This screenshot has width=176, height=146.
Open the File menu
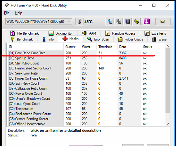click(7, 13)
